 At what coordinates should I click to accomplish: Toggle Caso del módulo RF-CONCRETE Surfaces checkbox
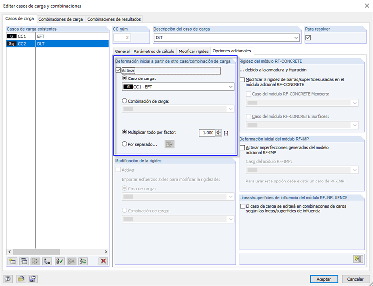point(249,116)
